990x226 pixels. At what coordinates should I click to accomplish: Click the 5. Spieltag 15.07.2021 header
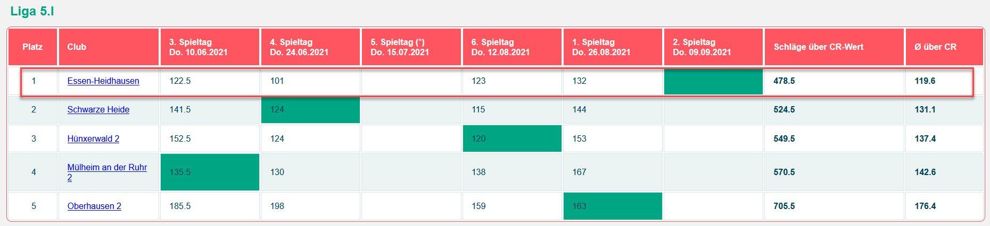(399, 47)
